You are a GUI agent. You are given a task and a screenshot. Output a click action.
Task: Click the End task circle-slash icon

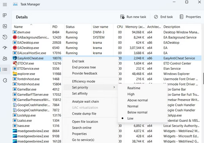(x=156, y=17)
